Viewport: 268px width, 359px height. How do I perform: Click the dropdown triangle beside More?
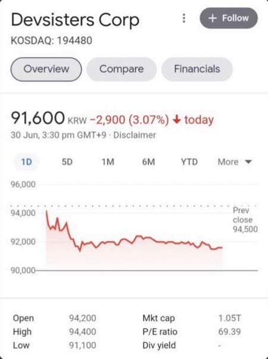pyautogui.click(x=248, y=162)
